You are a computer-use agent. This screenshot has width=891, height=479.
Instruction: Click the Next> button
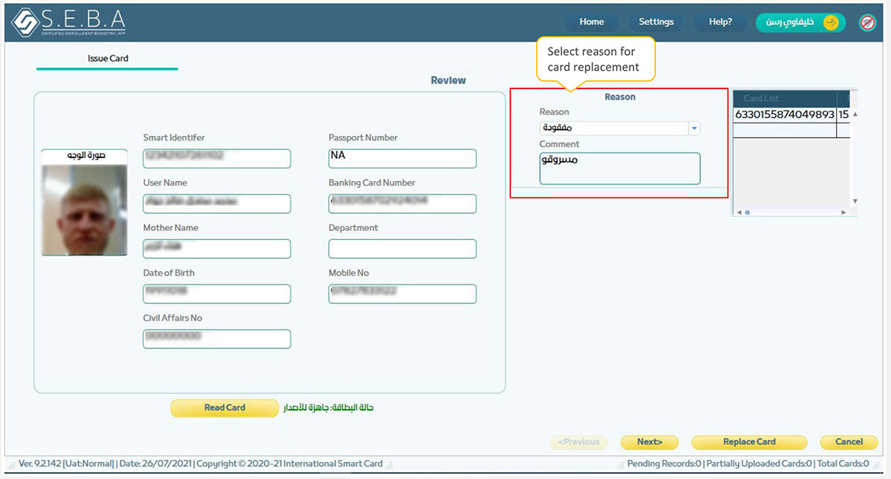[649, 442]
